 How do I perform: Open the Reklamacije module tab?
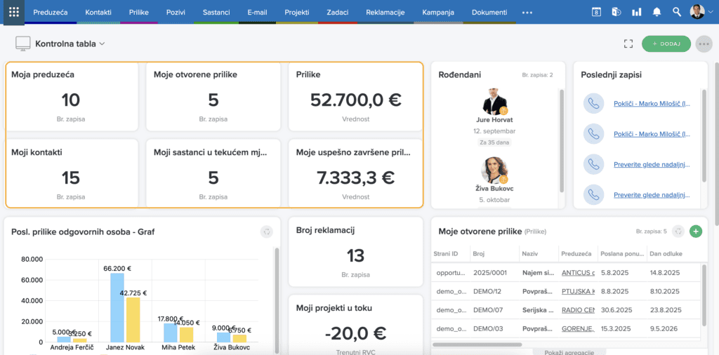pos(385,13)
